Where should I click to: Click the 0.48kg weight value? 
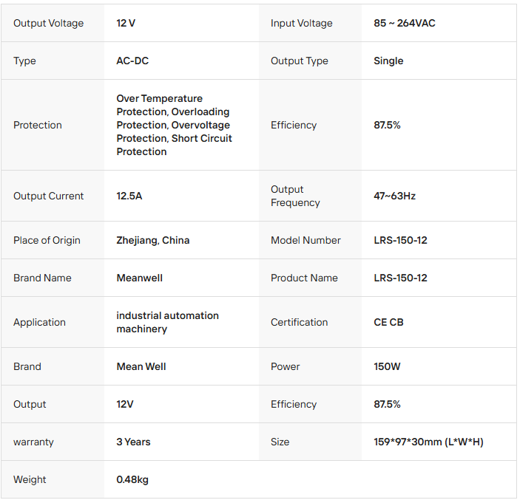(132, 479)
